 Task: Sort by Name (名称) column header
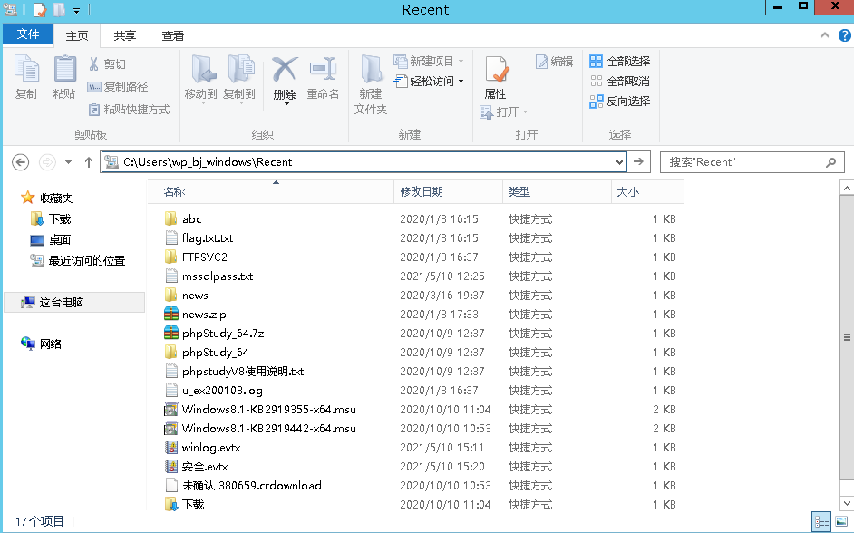[x=271, y=191]
